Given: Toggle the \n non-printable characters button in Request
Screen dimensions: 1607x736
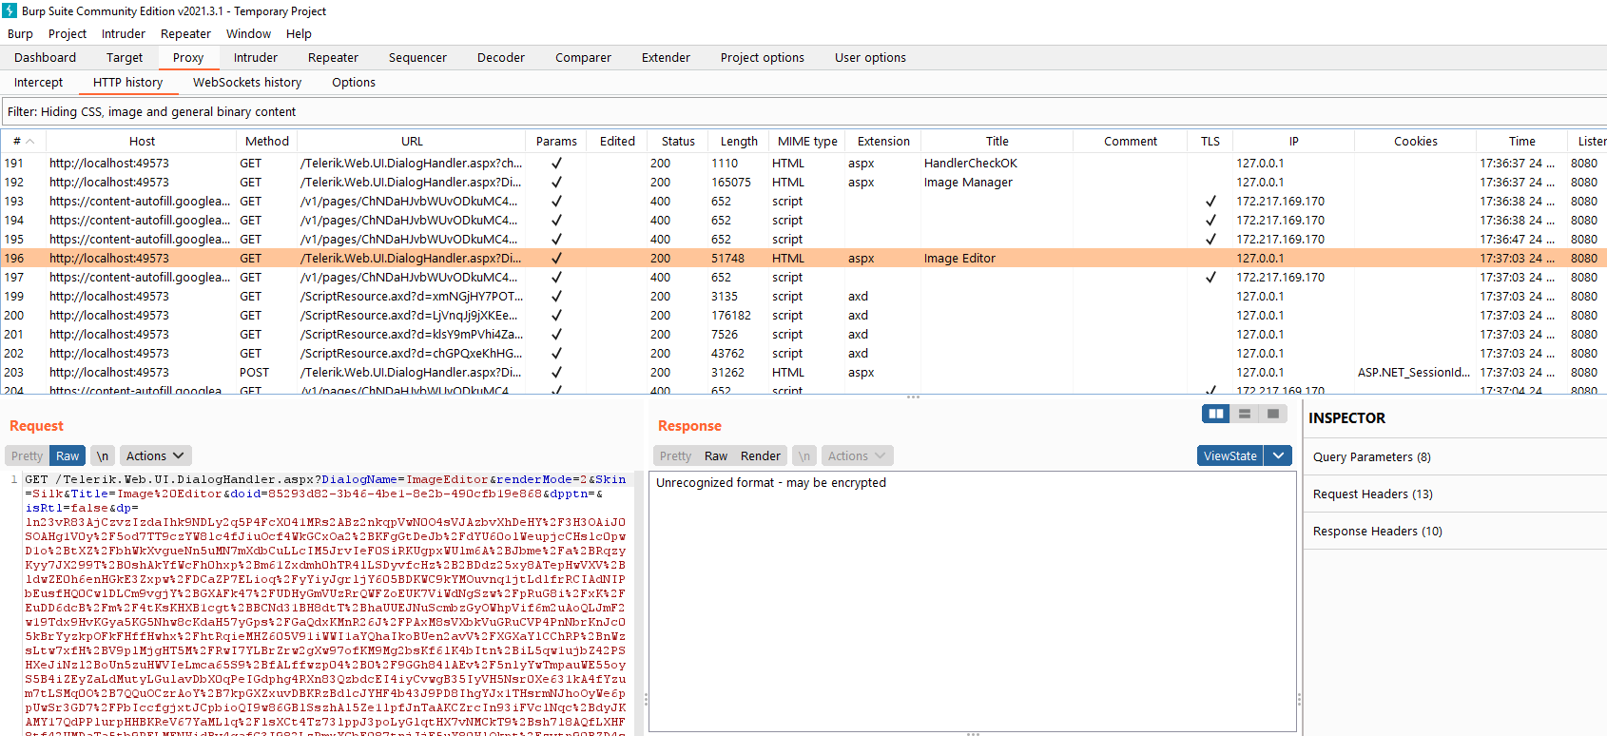Looking at the screenshot, I should coord(103,456).
